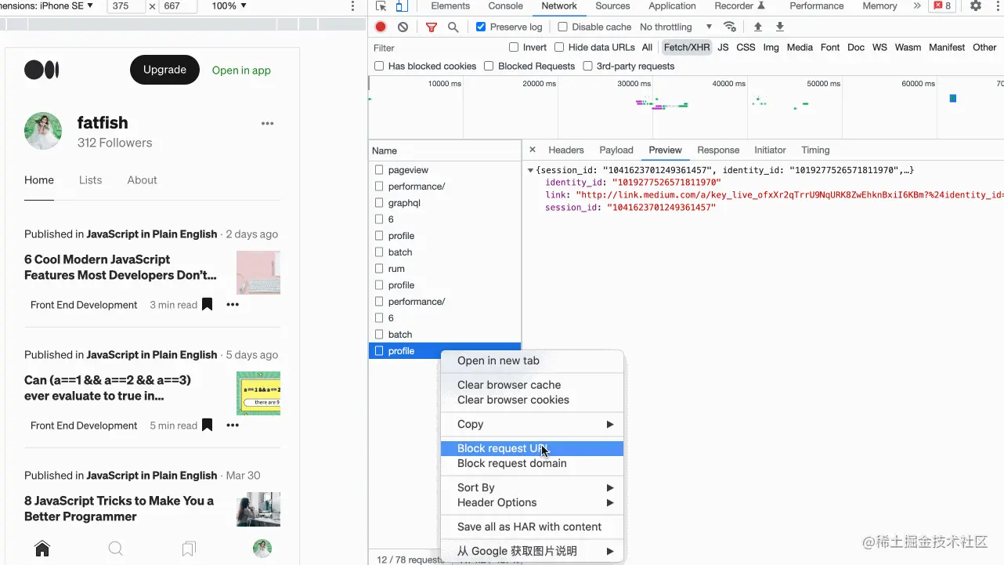This screenshot has width=1004, height=565.
Task: Select the highlighted profile request row
Action: tap(400, 350)
